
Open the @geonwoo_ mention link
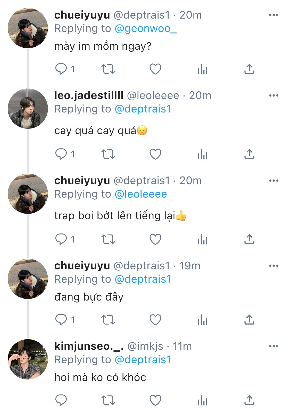point(145,29)
